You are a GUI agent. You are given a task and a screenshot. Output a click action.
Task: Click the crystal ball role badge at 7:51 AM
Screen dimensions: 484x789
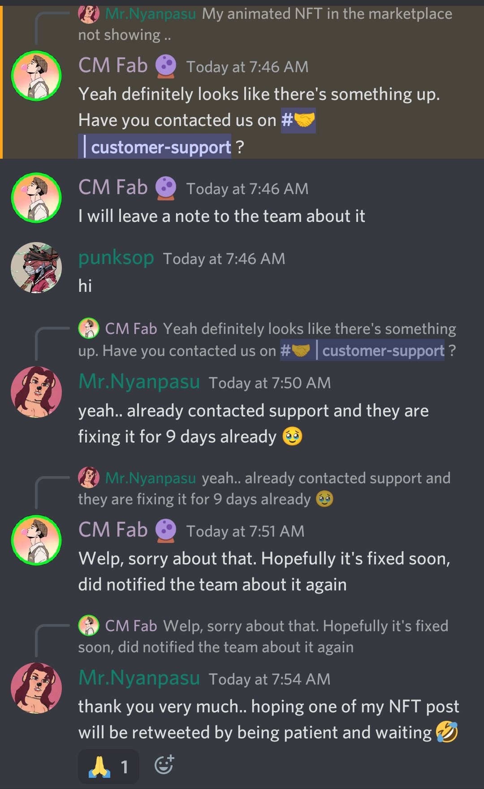point(166,530)
